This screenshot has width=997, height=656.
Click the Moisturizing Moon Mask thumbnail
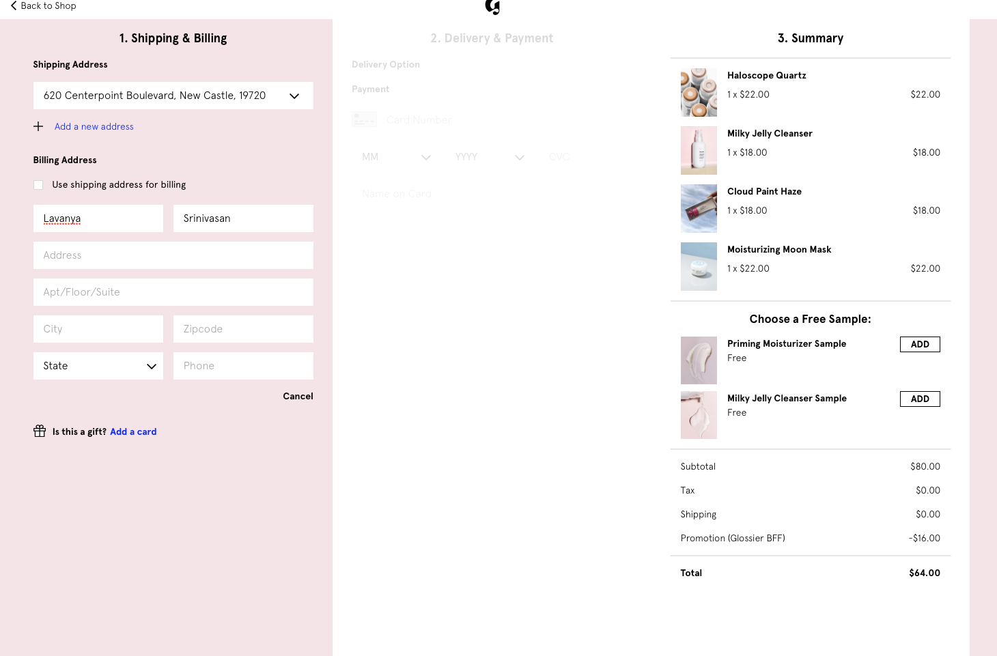699,266
